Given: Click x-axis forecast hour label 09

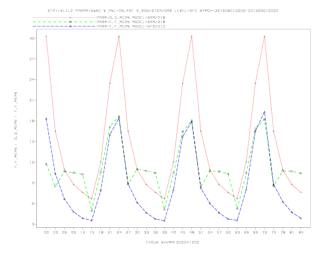Looking at the screenshot, I should point(74,232).
